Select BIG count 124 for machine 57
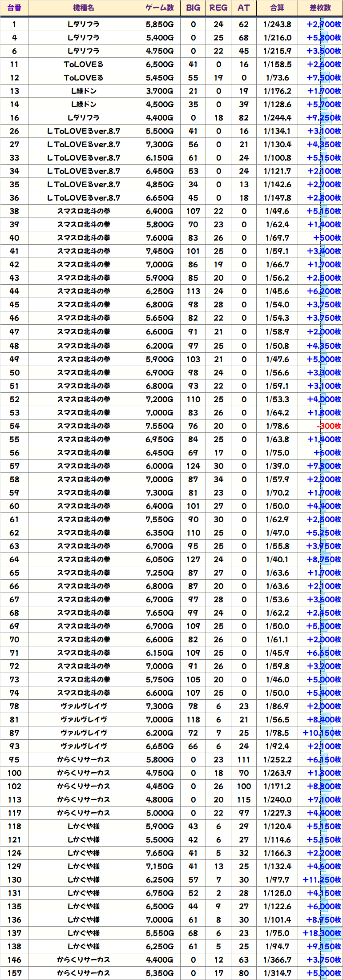 [x=193, y=466]
